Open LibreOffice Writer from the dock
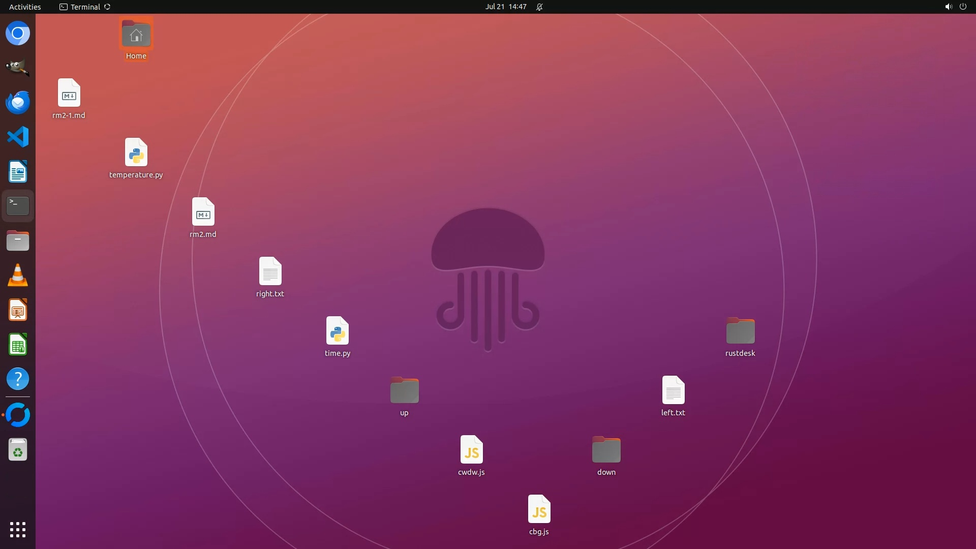 (x=18, y=171)
